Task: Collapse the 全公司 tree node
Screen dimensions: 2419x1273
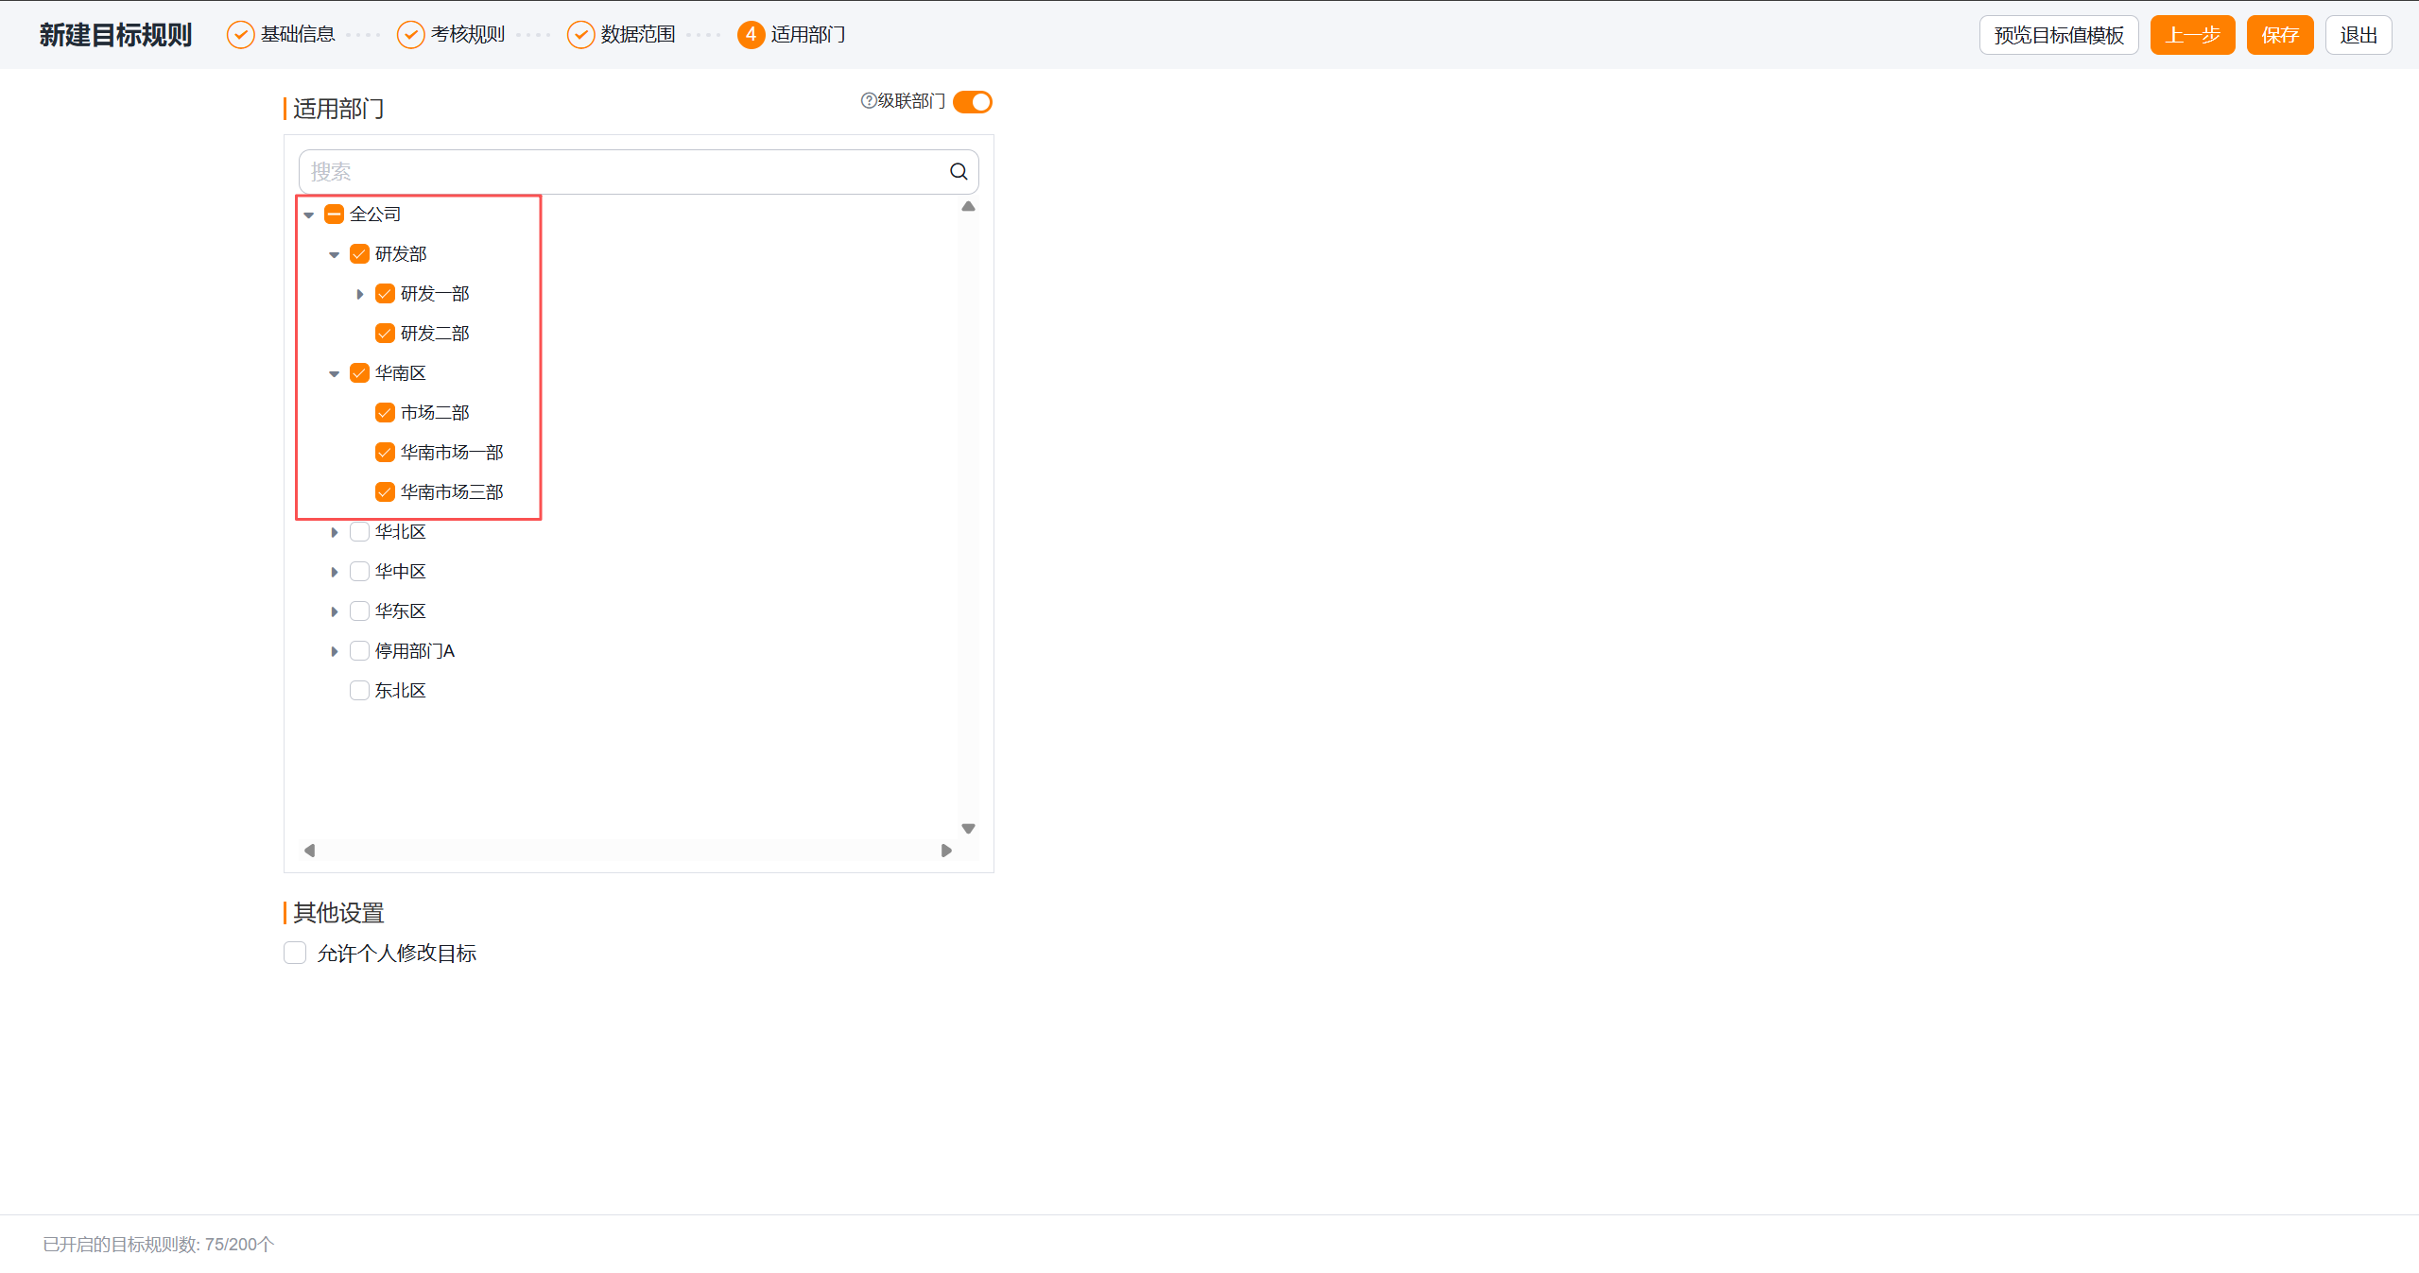Action: pyautogui.click(x=309, y=215)
